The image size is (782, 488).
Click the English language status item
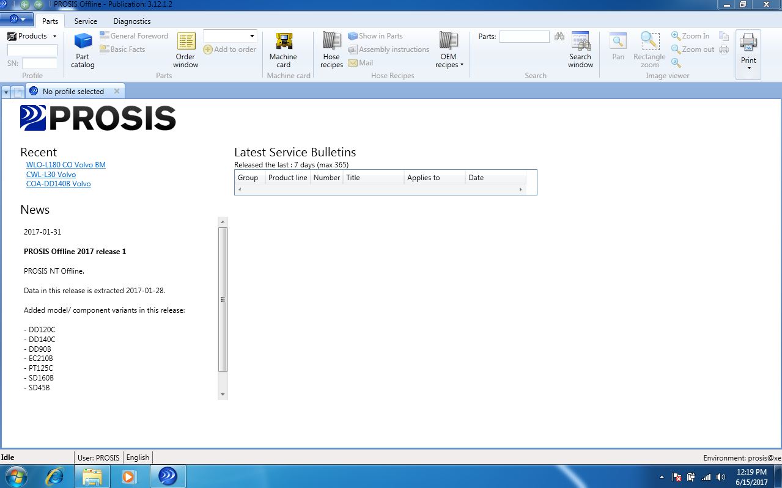(x=138, y=457)
